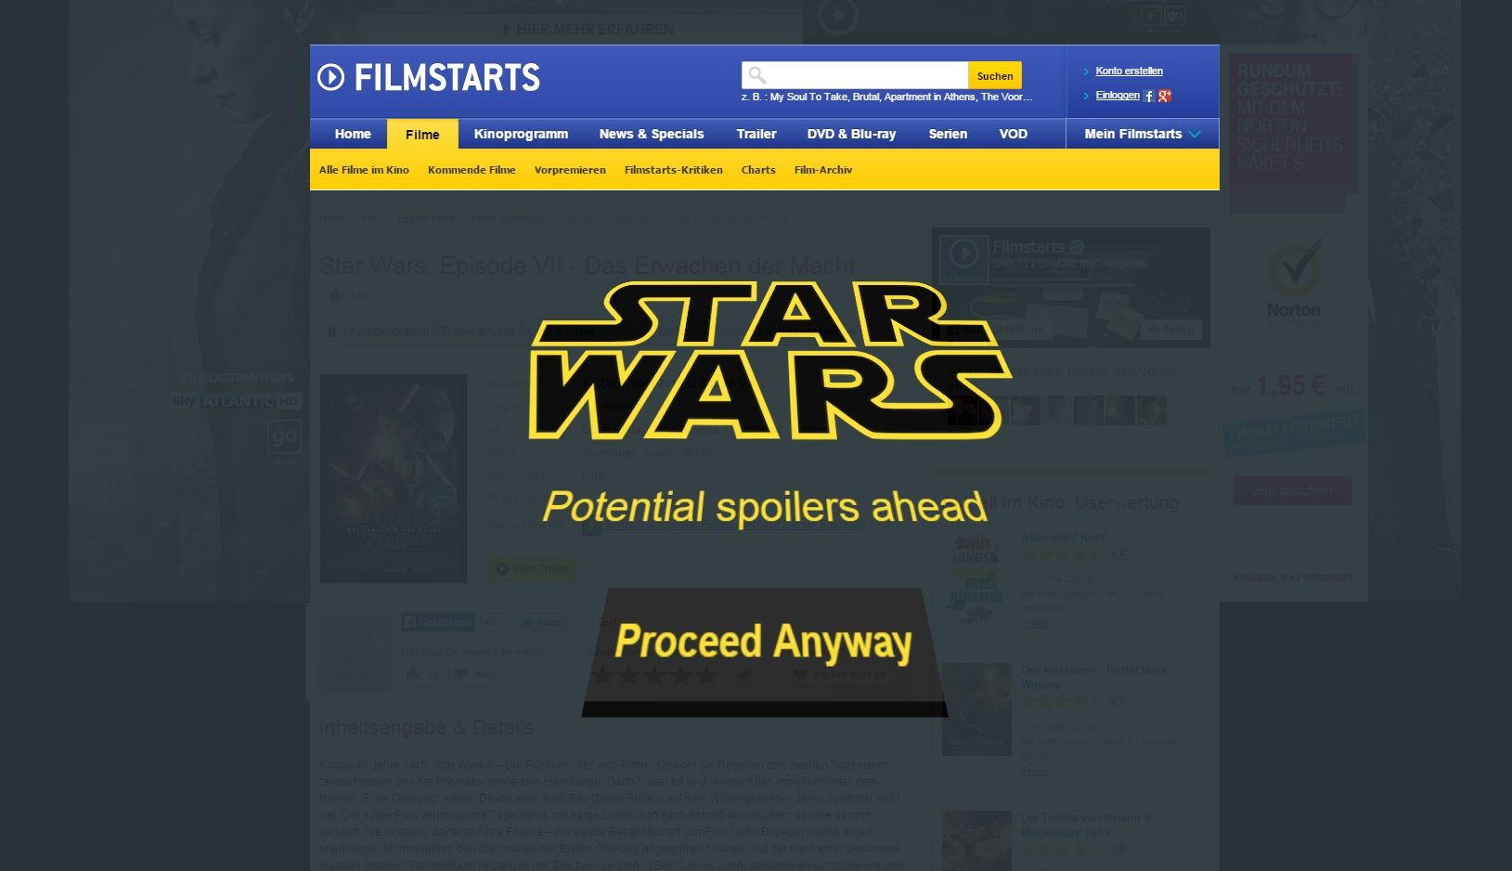Follow the Konto erstellen link
1512x871 pixels.
pyautogui.click(x=1129, y=71)
